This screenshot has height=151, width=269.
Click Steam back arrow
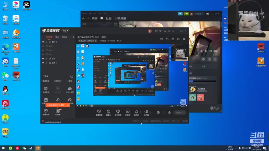click(83, 18)
